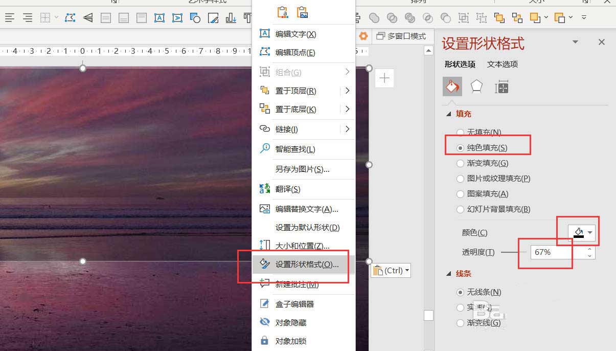The width and height of the screenshot is (616, 351).
Task: Collapse the 填充 section
Action: point(449,114)
